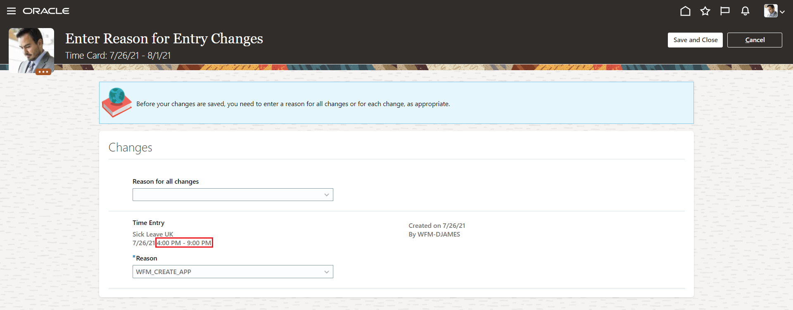The height and width of the screenshot is (310, 793).
Task: Open Favorites star icon
Action: tap(705, 11)
